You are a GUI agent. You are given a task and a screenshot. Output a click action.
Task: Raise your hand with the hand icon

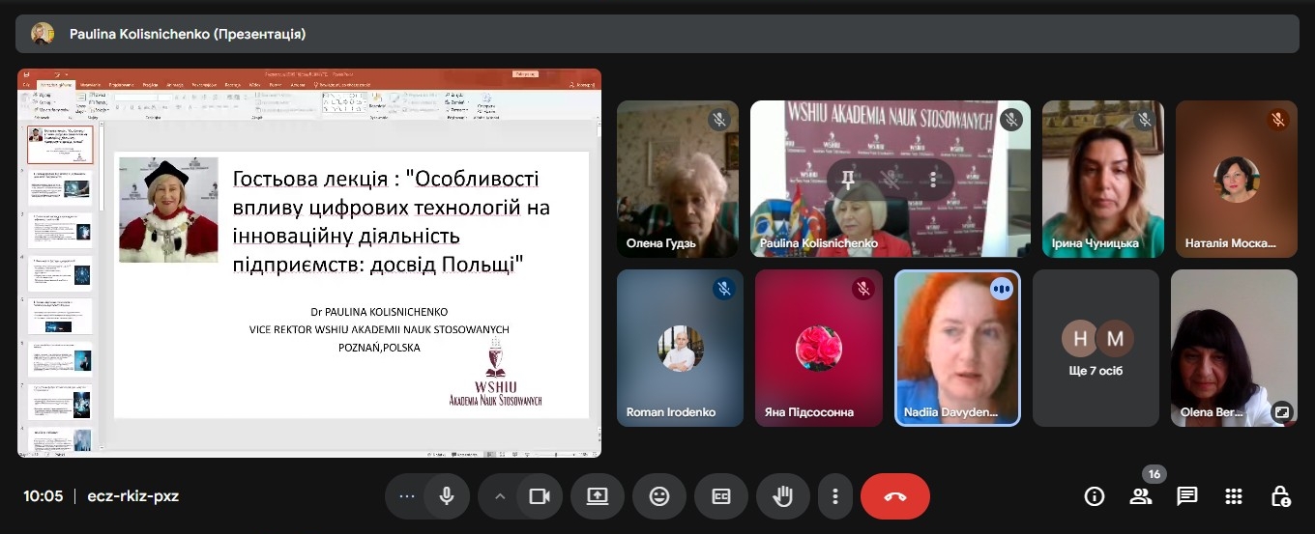(783, 496)
